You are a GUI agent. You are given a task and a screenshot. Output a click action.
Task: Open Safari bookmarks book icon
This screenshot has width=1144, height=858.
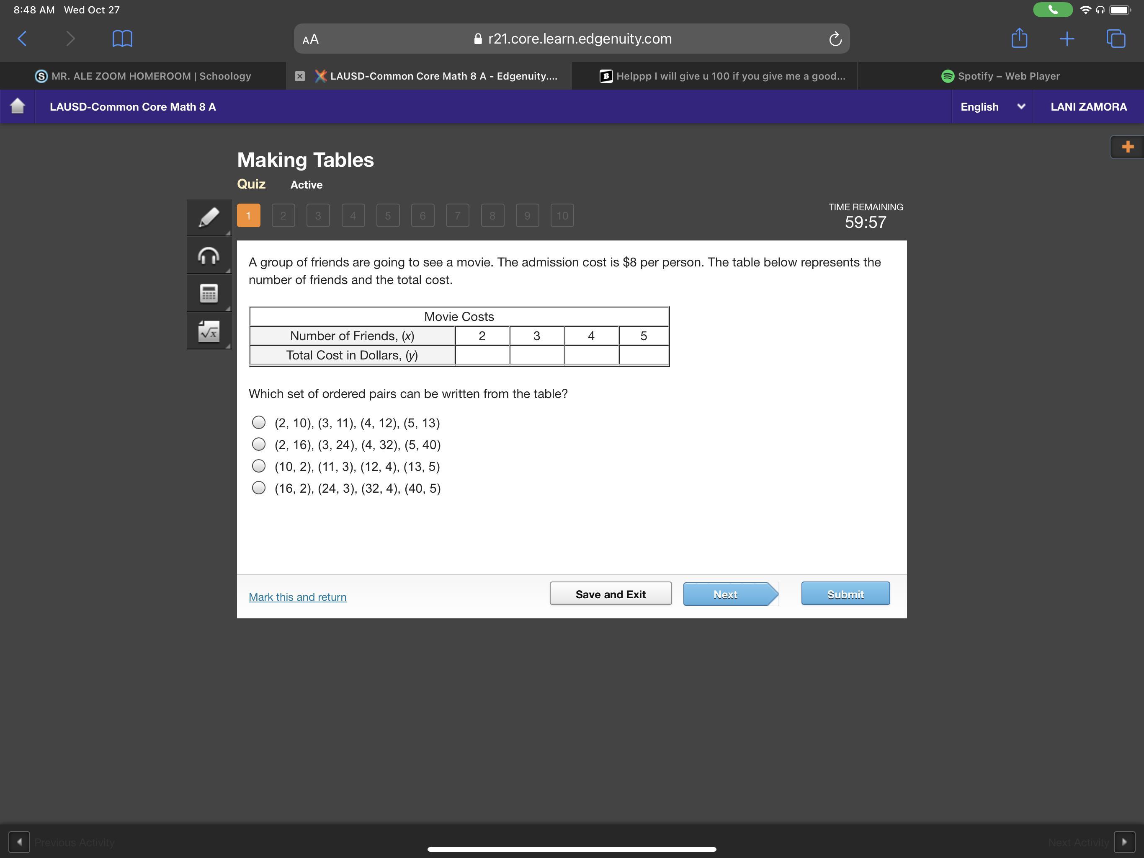[x=122, y=39]
